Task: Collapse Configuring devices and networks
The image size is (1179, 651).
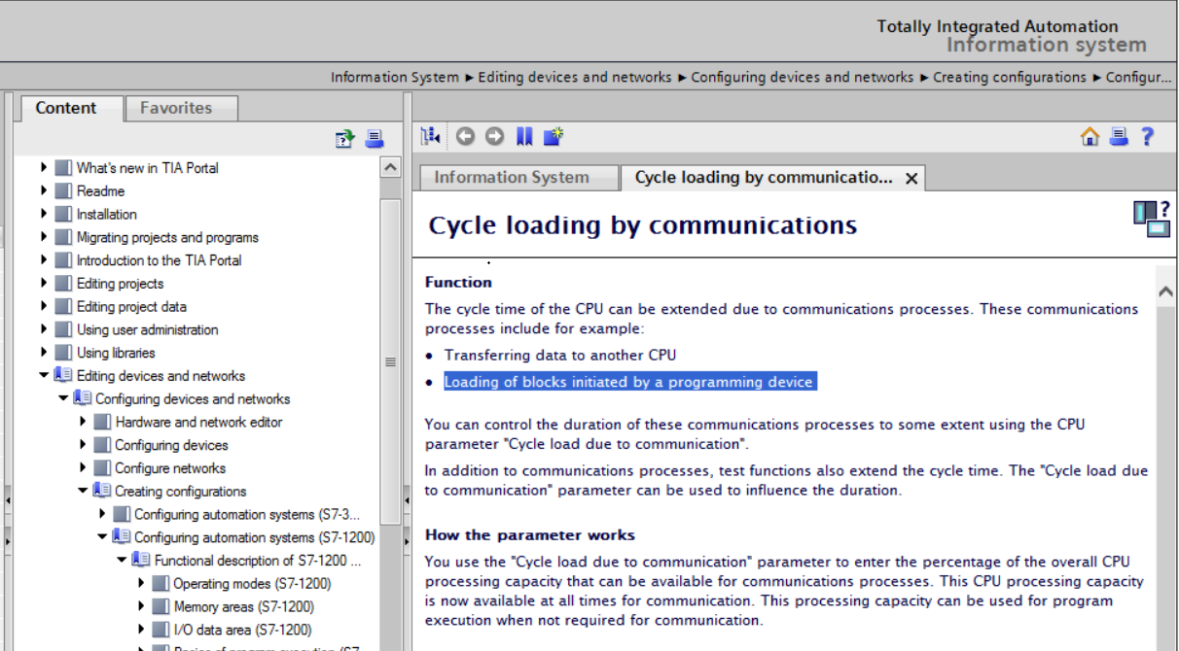Action: click(63, 399)
